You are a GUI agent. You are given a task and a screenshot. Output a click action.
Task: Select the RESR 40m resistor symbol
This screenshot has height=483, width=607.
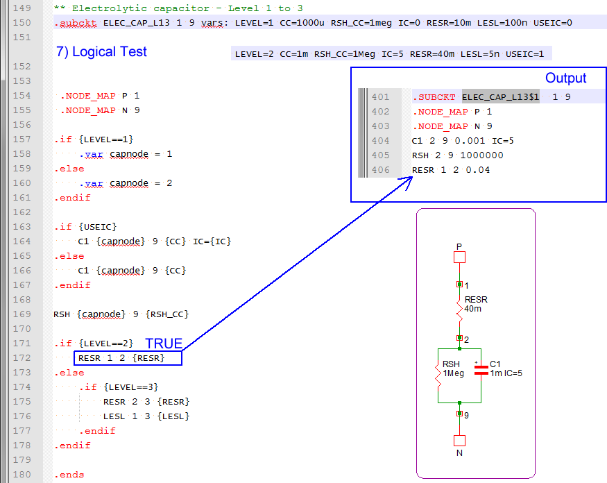(x=459, y=310)
